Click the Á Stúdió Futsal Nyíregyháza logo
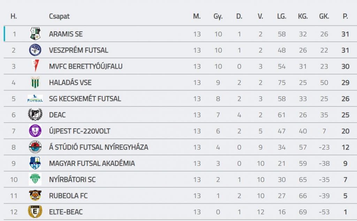This screenshot has width=357, height=221. pyautogui.click(x=35, y=147)
